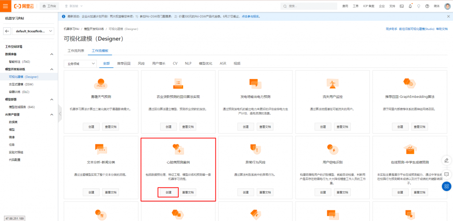Click the 推荐召回-GraphEmbedding template icon
453x221 pixels.
(x=410, y=83)
